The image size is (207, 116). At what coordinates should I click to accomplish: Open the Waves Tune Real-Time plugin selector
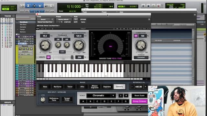tap(46, 22)
